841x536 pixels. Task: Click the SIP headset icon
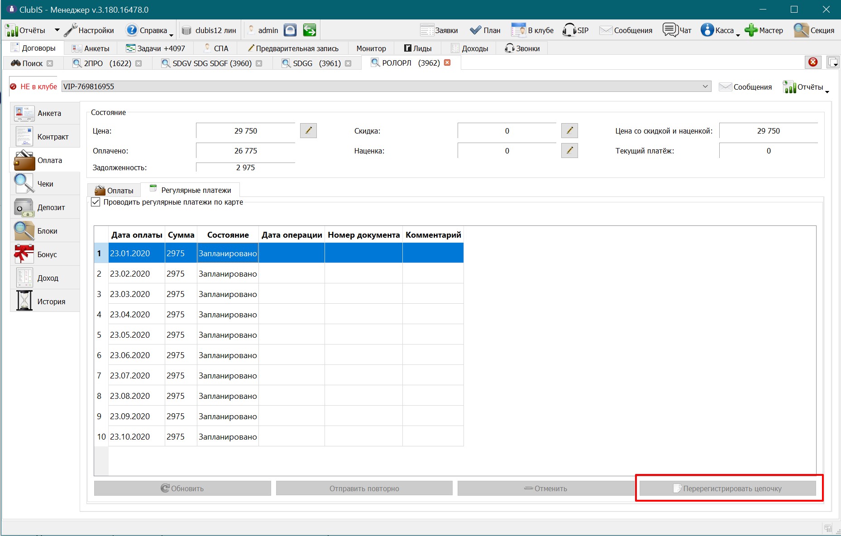[x=569, y=30]
